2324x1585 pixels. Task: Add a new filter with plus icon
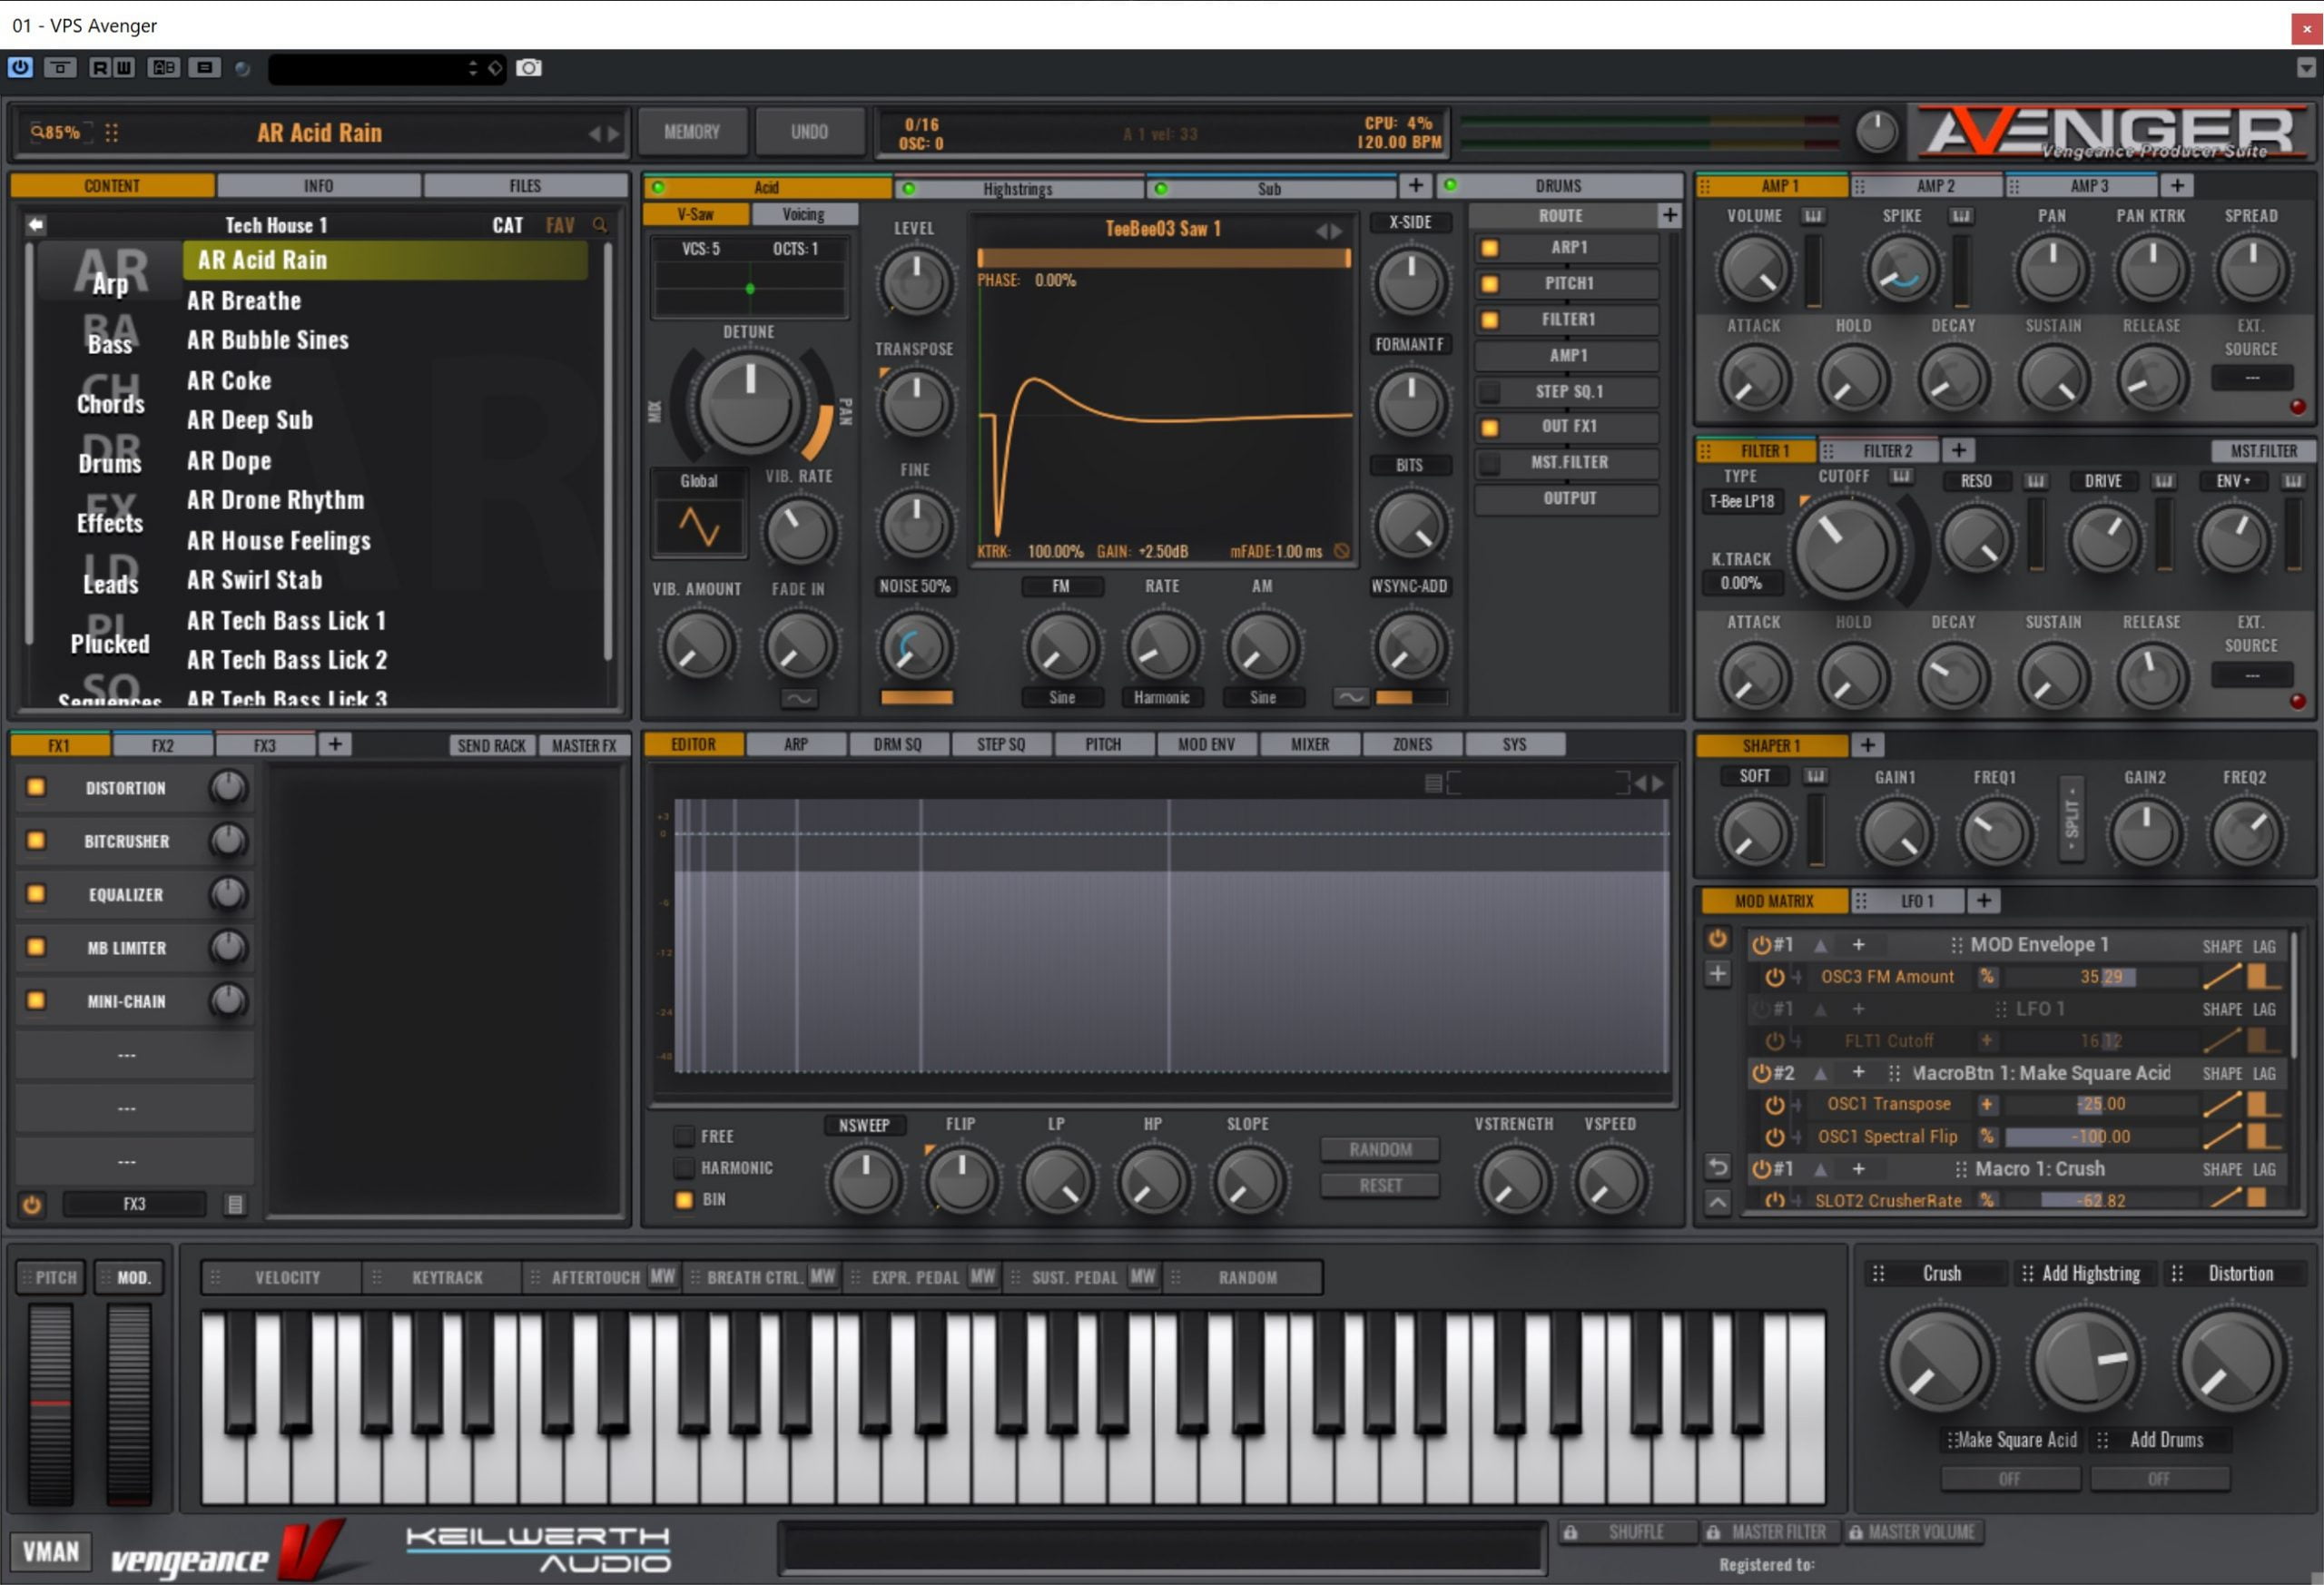click(x=1959, y=450)
